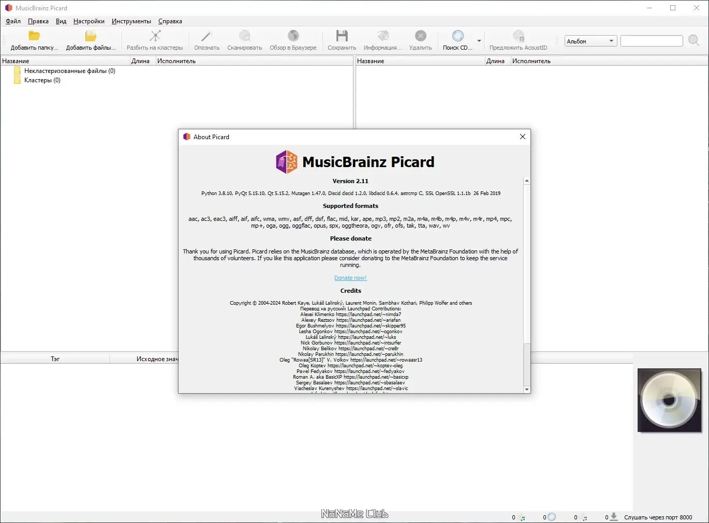Viewport: 709px width, 523px height.
Task: Click the Save (Сохранить) floppy icon
Action: (342, 36)
